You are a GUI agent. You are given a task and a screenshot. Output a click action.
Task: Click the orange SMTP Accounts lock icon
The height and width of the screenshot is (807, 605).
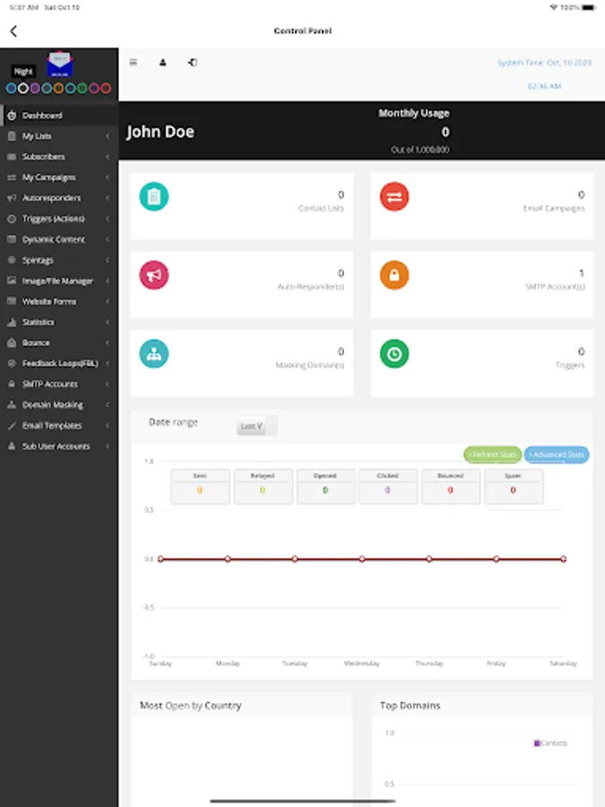pos(394,275)
